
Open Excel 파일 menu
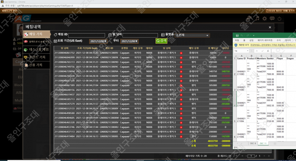(x=237, y=40)
